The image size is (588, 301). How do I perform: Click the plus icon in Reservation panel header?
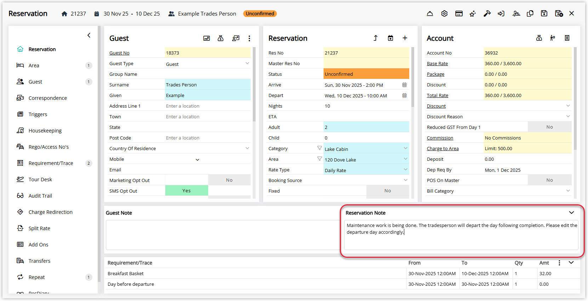405,38
